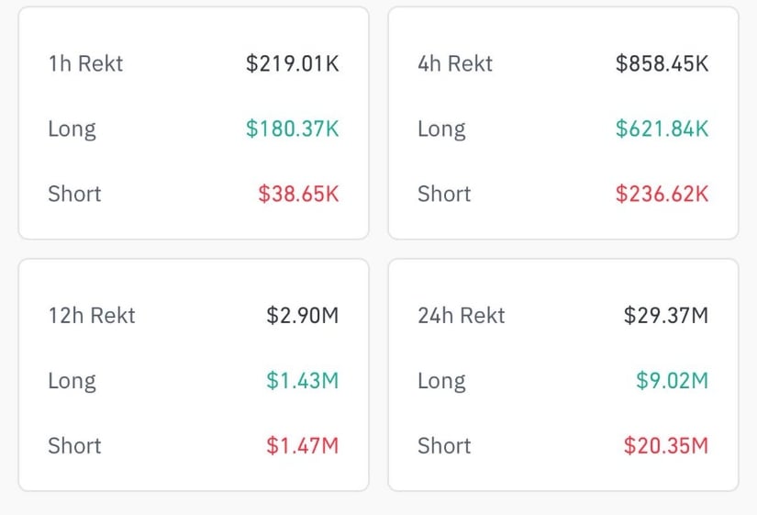Screen dimensions: 757x515
Task: Click the Short label in 12h card
Action: pyautogui.click(x=74, y=445)
